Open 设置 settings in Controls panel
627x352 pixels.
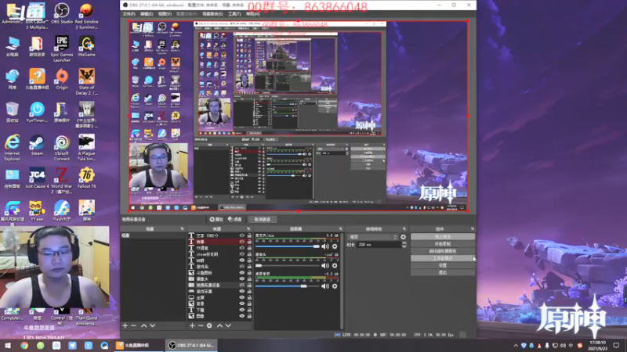[x=442, y=265]
